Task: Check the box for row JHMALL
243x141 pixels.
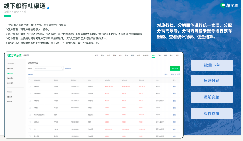Action: click(30, 122)
